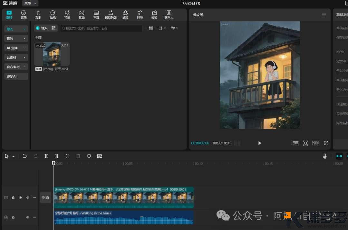Open the 数字人 digital human tab

pyautogui.click(x=169, y=14)
